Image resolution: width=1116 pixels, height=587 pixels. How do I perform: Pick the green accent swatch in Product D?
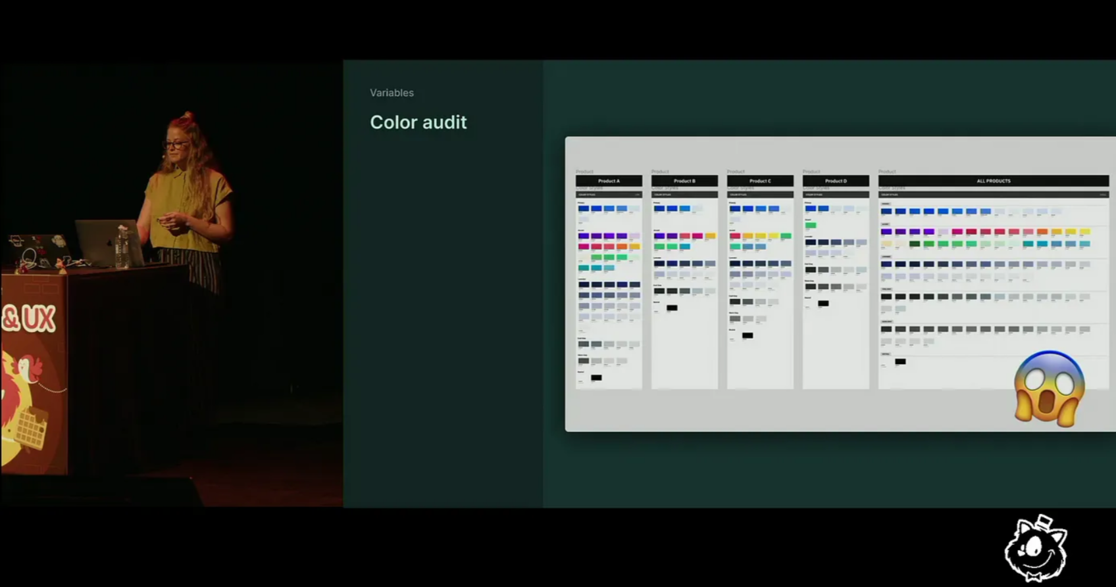click(x=811, y=225)
